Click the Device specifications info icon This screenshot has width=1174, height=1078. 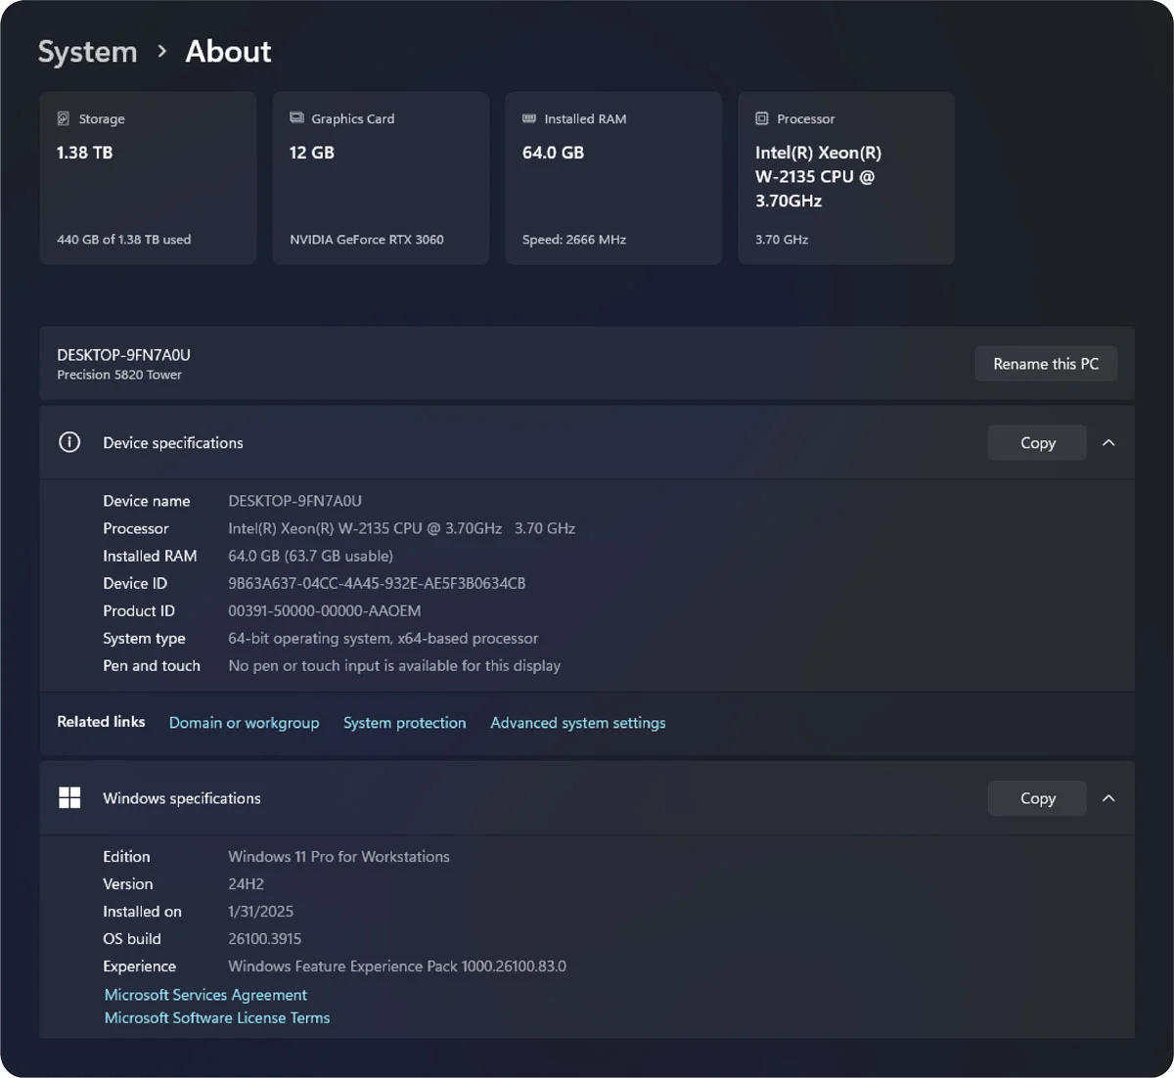[x=69, y=442]
